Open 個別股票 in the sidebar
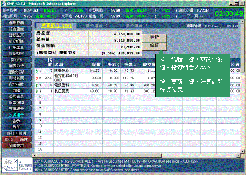Screen dimensions: 246x175 pyautogui.click(x=16, y=23)
